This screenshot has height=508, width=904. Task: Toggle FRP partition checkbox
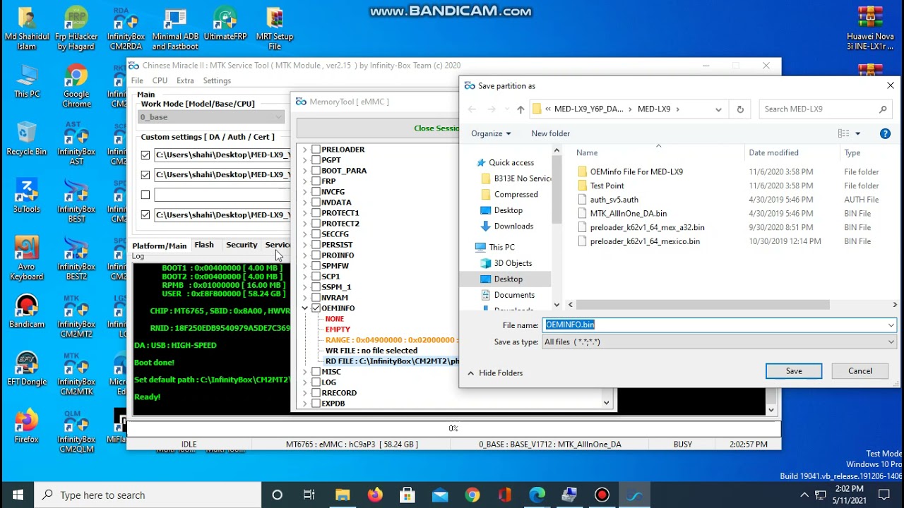click(x=316, y=181)
